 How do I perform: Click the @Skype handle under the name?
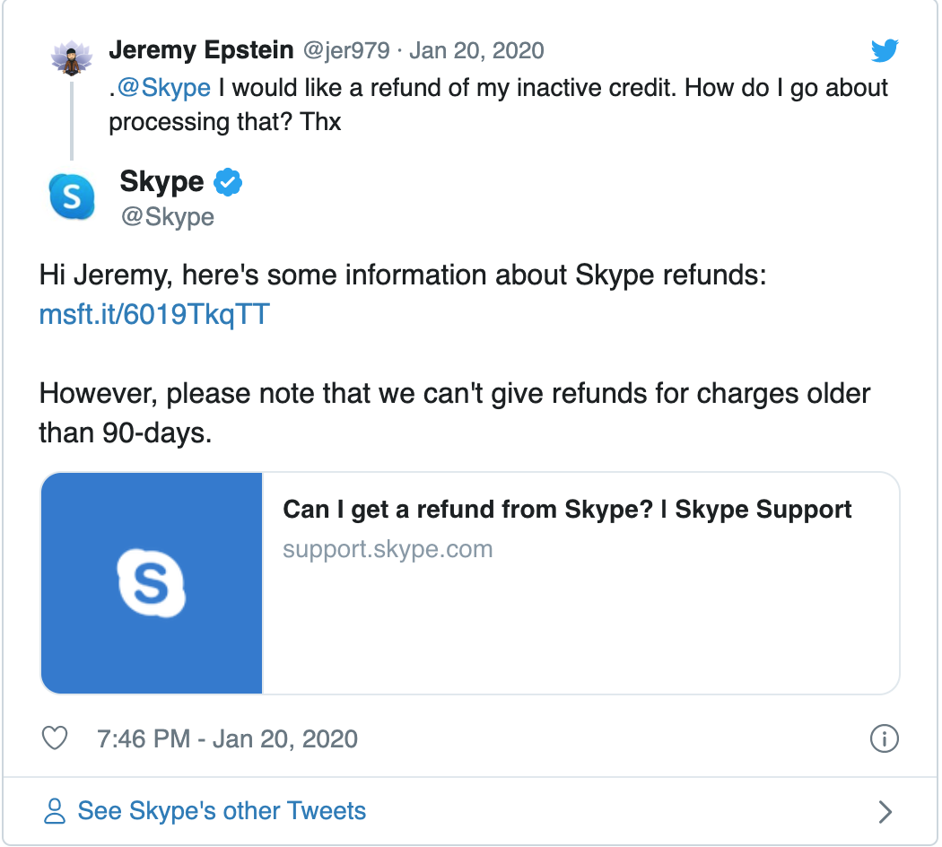tap(167, 217)
